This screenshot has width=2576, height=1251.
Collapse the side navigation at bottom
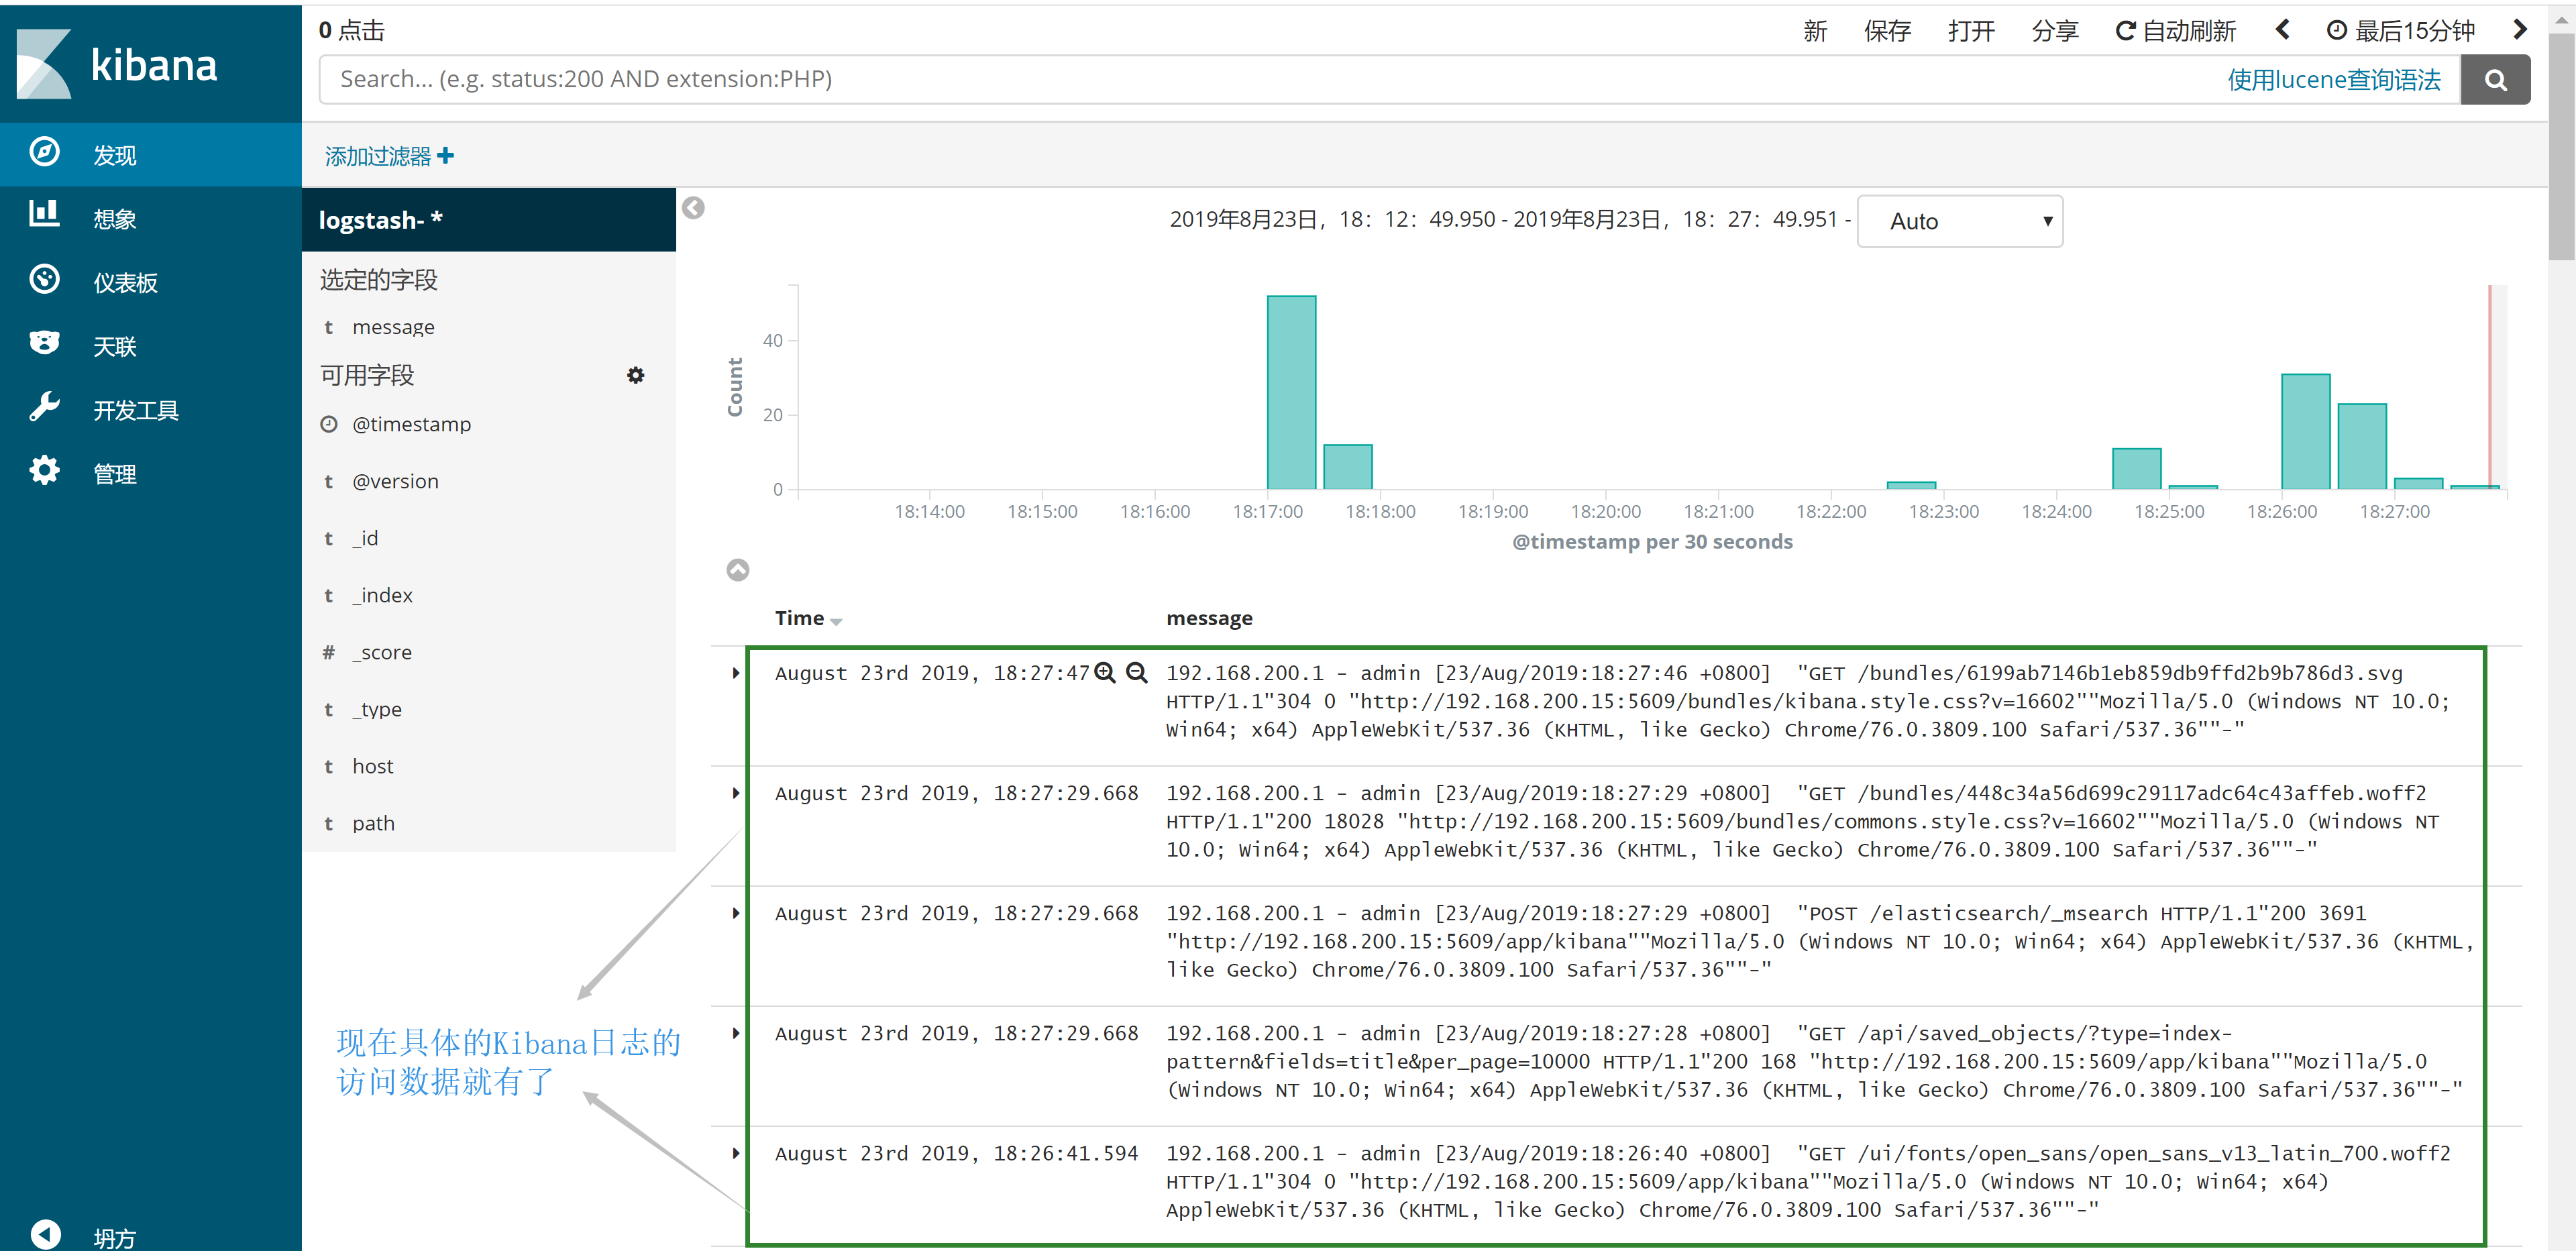pyautogui.click(x=45, y=1235)
